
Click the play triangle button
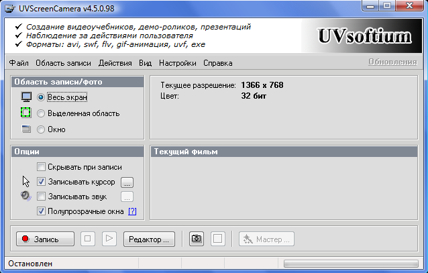[x=110, y=239]
